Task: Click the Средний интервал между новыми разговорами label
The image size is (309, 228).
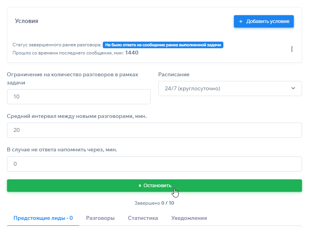Action: tap(77, 116)
